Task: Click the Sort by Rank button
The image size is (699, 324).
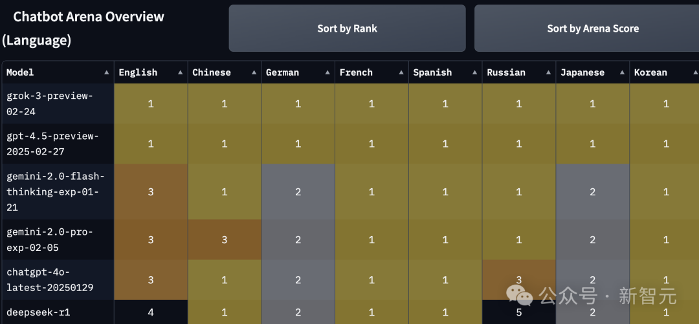Action: (x=347, y=28)
